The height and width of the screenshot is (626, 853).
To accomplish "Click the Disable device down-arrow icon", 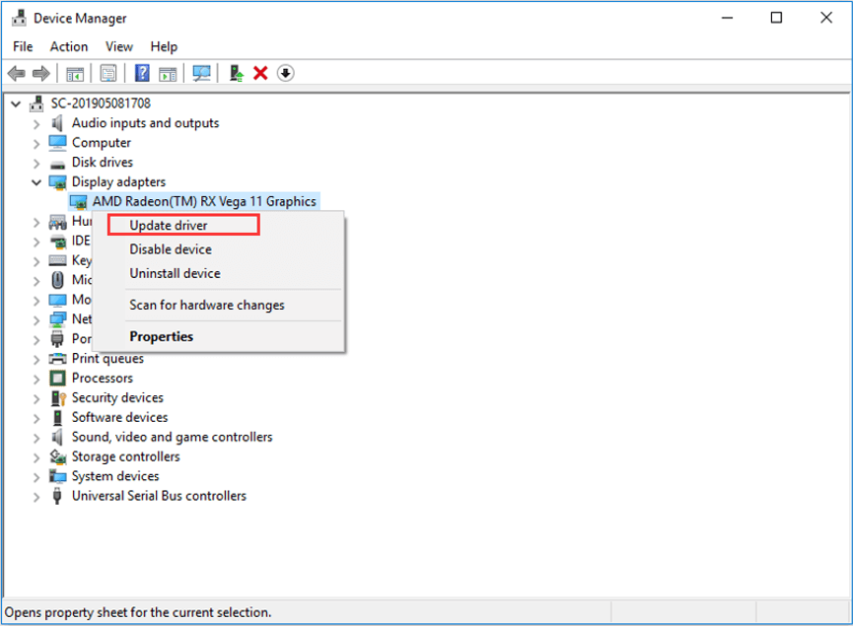I will click(286, 73).
